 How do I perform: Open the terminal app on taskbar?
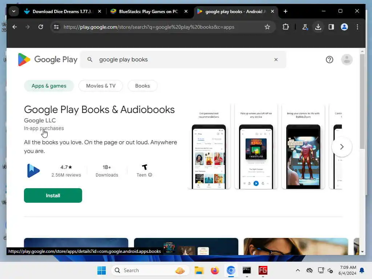click(x=247, y=270)
